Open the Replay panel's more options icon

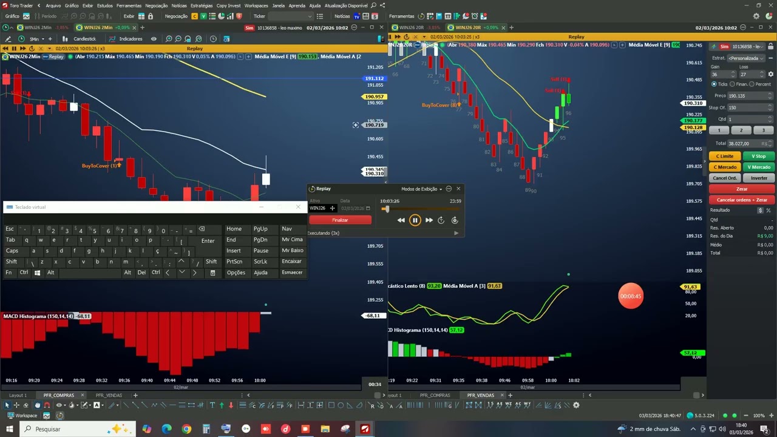[449, 189]
